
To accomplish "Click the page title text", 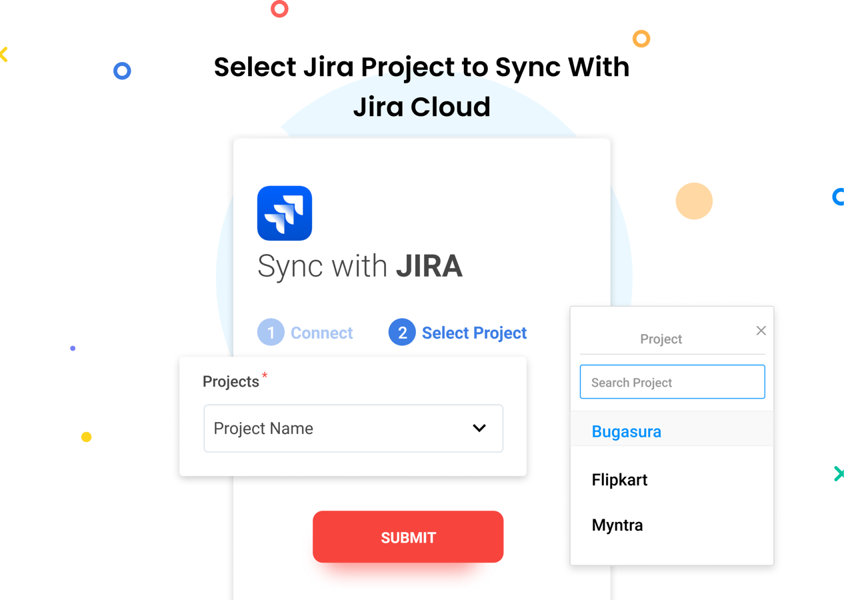I will click(x=421, y=87).
